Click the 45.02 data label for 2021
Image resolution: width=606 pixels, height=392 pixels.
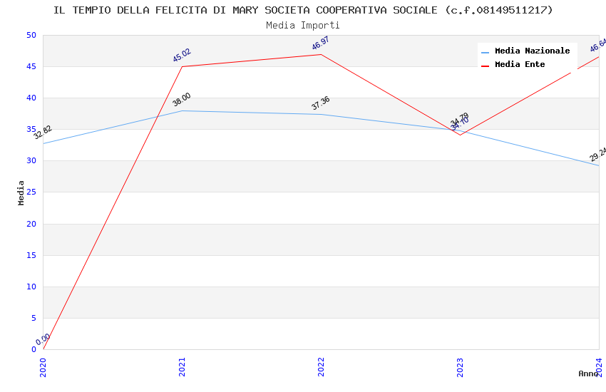pyautogui.click(x=182, y=56)
